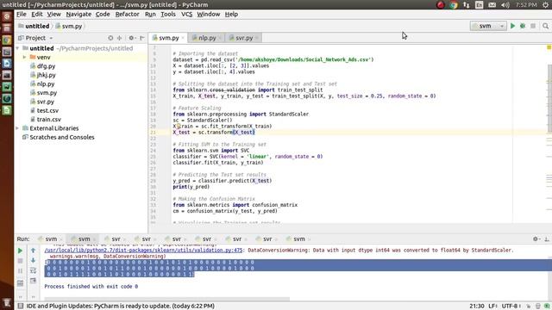The width and height of the screenshot is (552, 310).
Task: Open Run panel settings gear
Action: [x=536, y=239]
